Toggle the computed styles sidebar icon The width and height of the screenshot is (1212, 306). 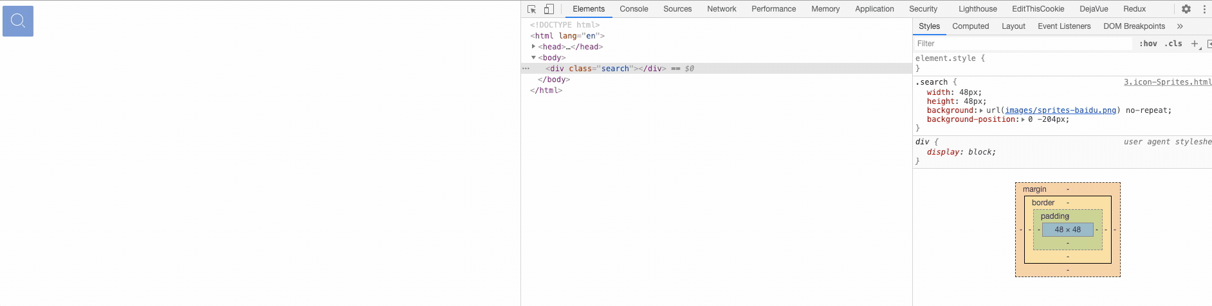point(1209,44)
